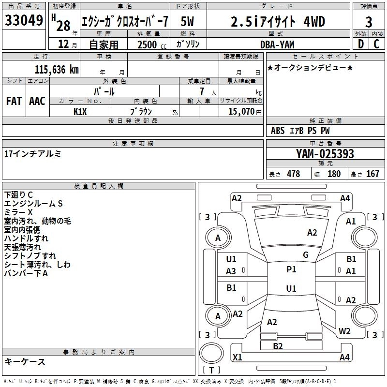This screenshot has width=387, height=387.
Task: Click lot number 33049
Action: (x=24, y=20)
